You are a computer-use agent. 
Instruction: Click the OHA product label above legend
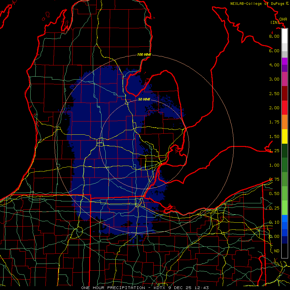[x=283, y=19]
